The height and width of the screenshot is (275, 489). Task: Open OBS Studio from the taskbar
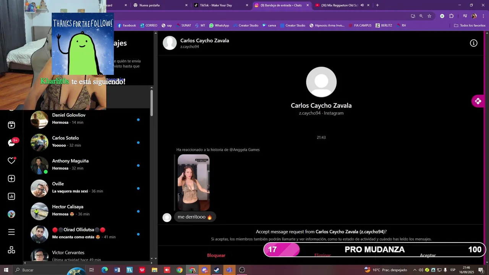point(242,270)
